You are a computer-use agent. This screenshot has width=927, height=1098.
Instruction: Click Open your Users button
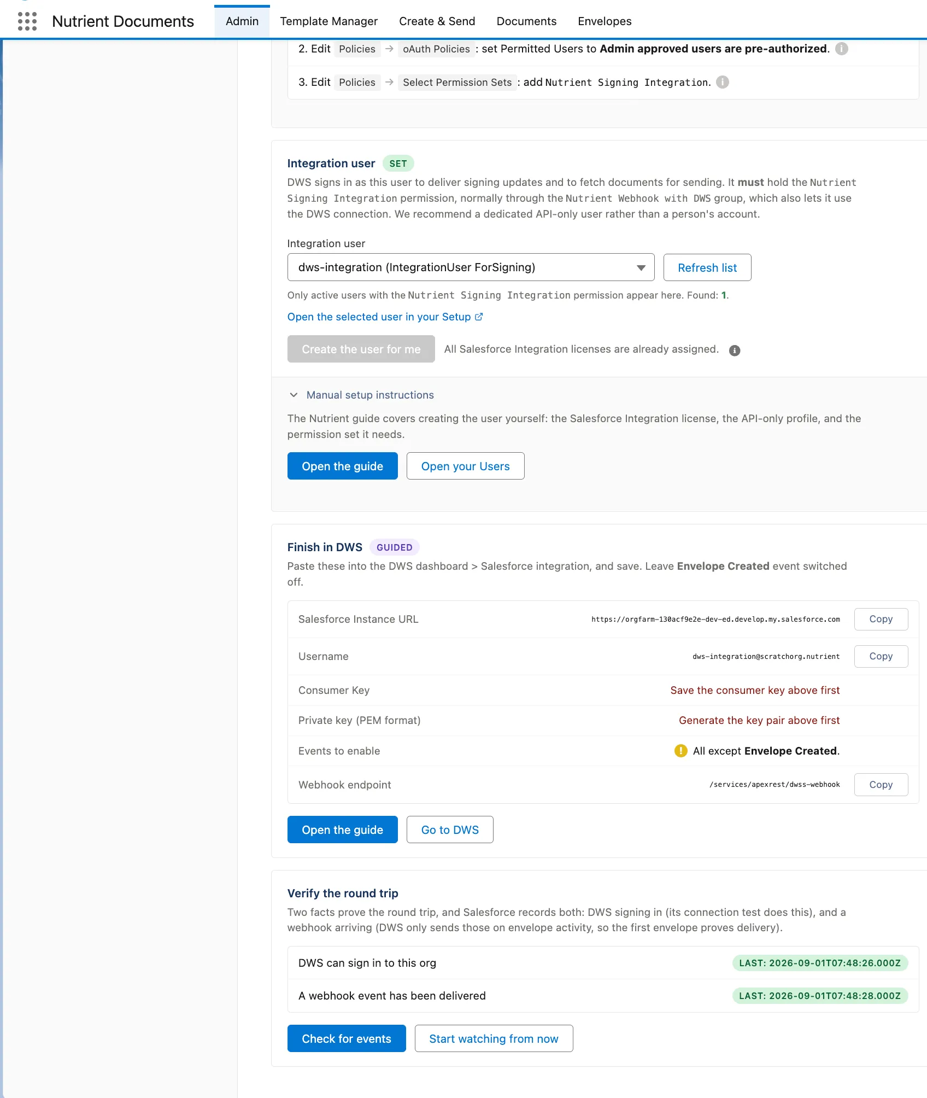coord(466,466)
